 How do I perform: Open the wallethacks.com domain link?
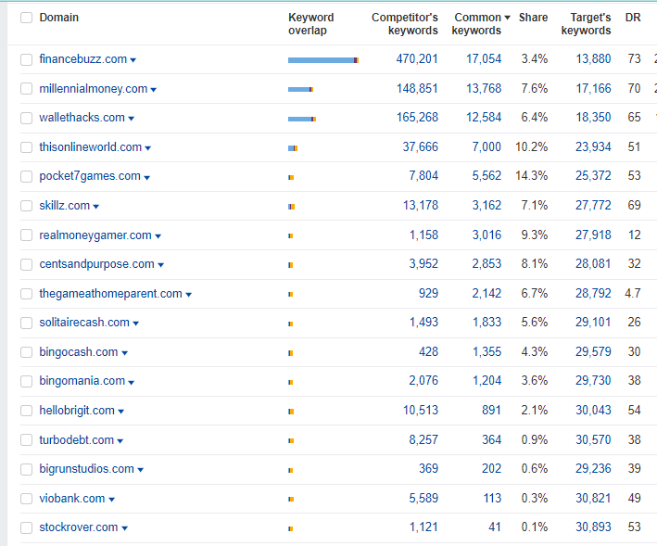tap(82, 118)
